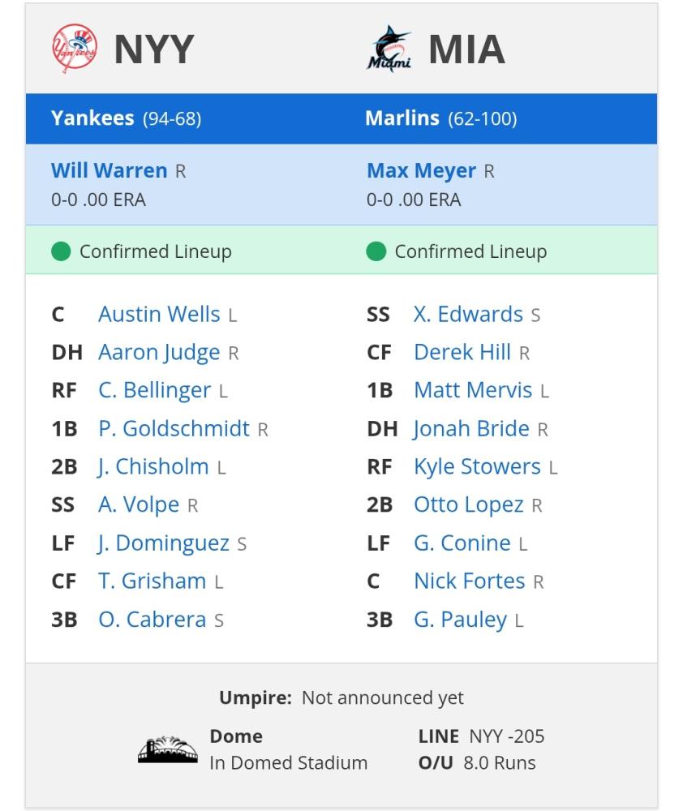Click the domed stadium icon
The width and height of the screenshot is (683, 811).
tap(168, 749)
